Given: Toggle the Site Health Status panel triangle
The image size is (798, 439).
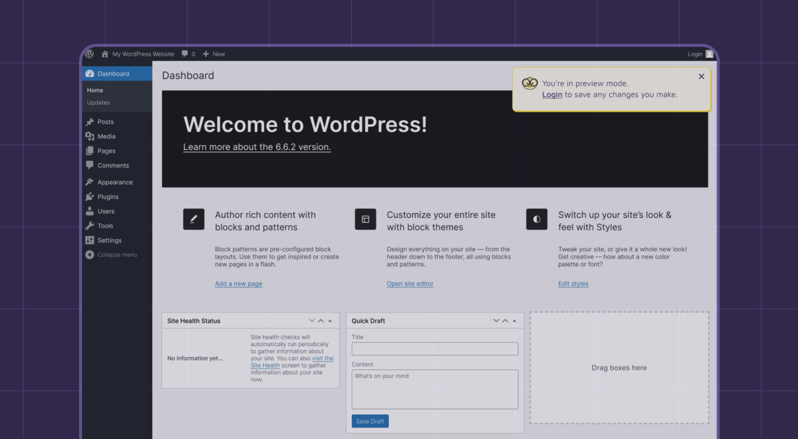Looking at the screenshot, I should coord(330,321).
